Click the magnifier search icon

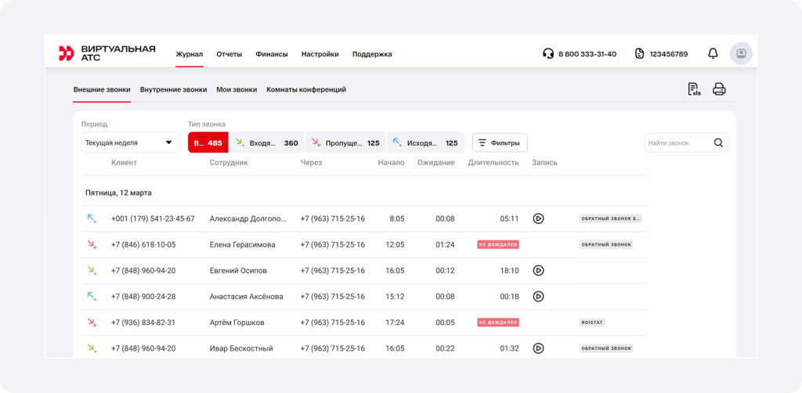[x=718, y=143]
